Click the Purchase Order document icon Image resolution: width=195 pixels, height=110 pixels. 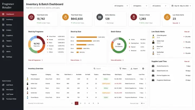3,99
